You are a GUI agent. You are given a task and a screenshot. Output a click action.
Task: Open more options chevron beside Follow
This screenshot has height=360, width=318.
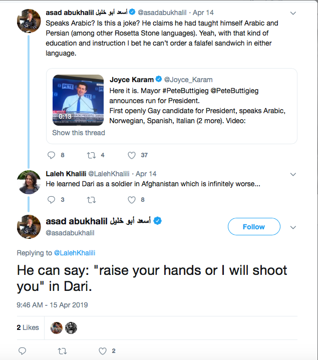[x=293, y=227]
